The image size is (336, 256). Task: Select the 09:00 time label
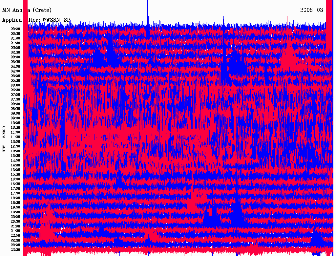[x=15, y=114]
